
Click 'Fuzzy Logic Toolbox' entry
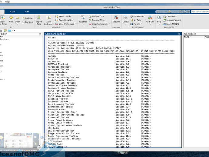60,123
